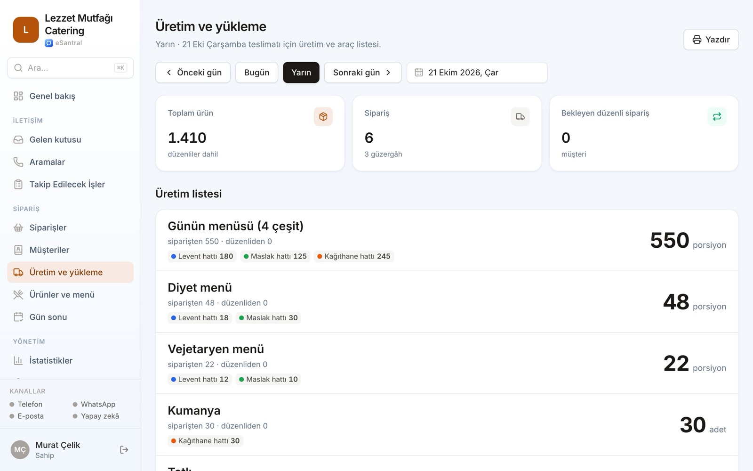Viewport: 753px width, 471px height.
Task: Click the search magnifier icon
Action: tap(18, 68)
